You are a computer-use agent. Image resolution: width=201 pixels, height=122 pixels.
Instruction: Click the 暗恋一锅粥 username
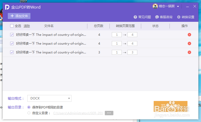pos(167,6)
